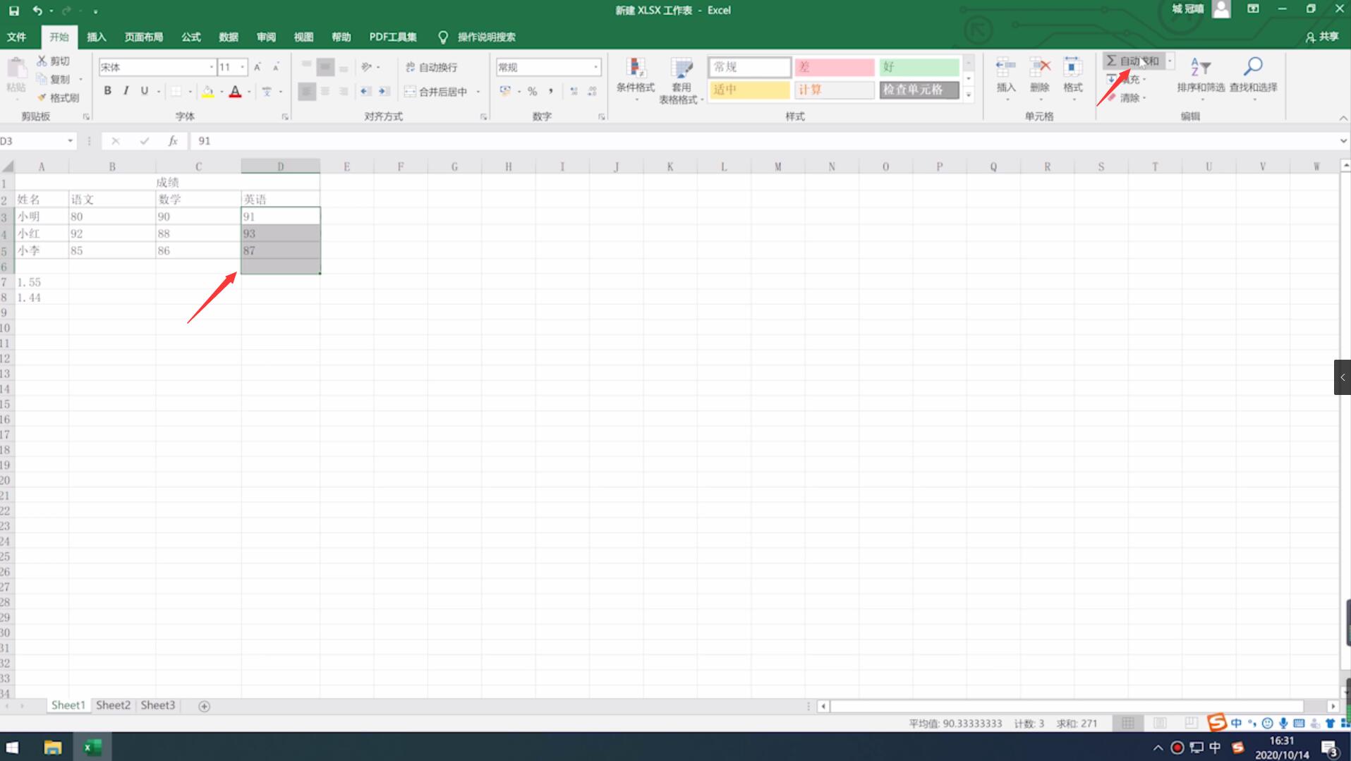Add a new sheet with plus button
The width and height of the screenshot is (1351, 761).
click(x=204, y=706)
